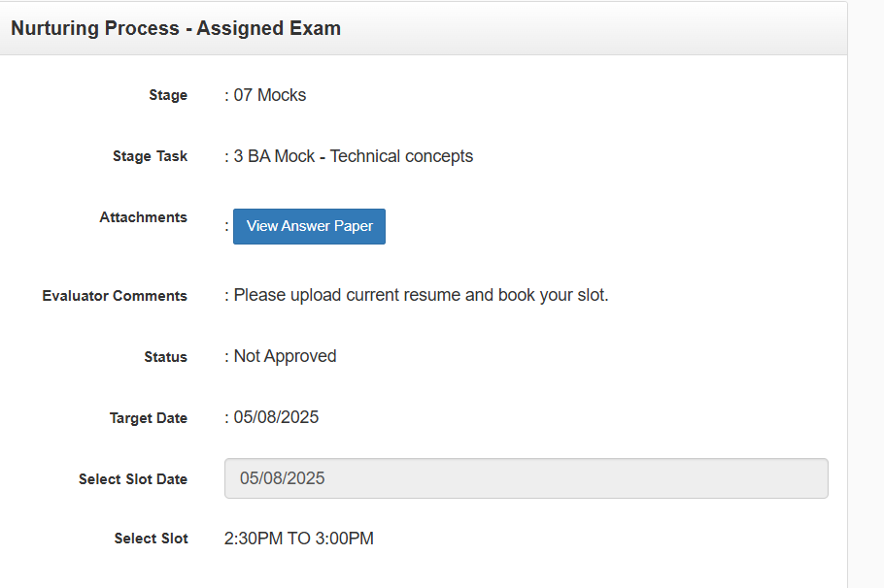Image resolution: width=884 pixels, height=588 pixels.
Task: Click the evaluator comment about uploading resume
Action: pos(421,295)
